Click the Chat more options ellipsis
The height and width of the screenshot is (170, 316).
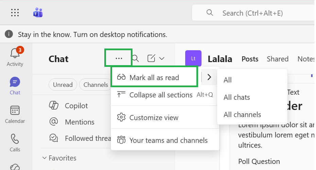click(119, 58)
